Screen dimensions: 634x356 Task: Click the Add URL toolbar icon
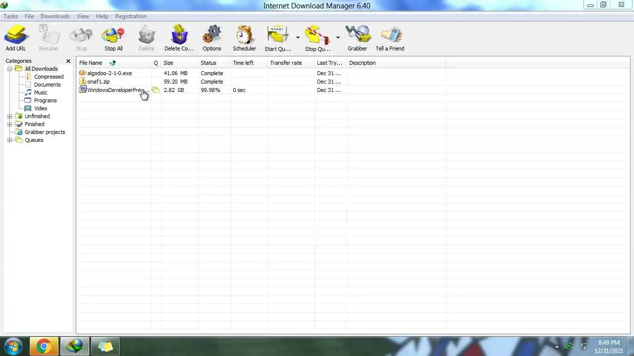pyautogui.click(x=16, y=35)
